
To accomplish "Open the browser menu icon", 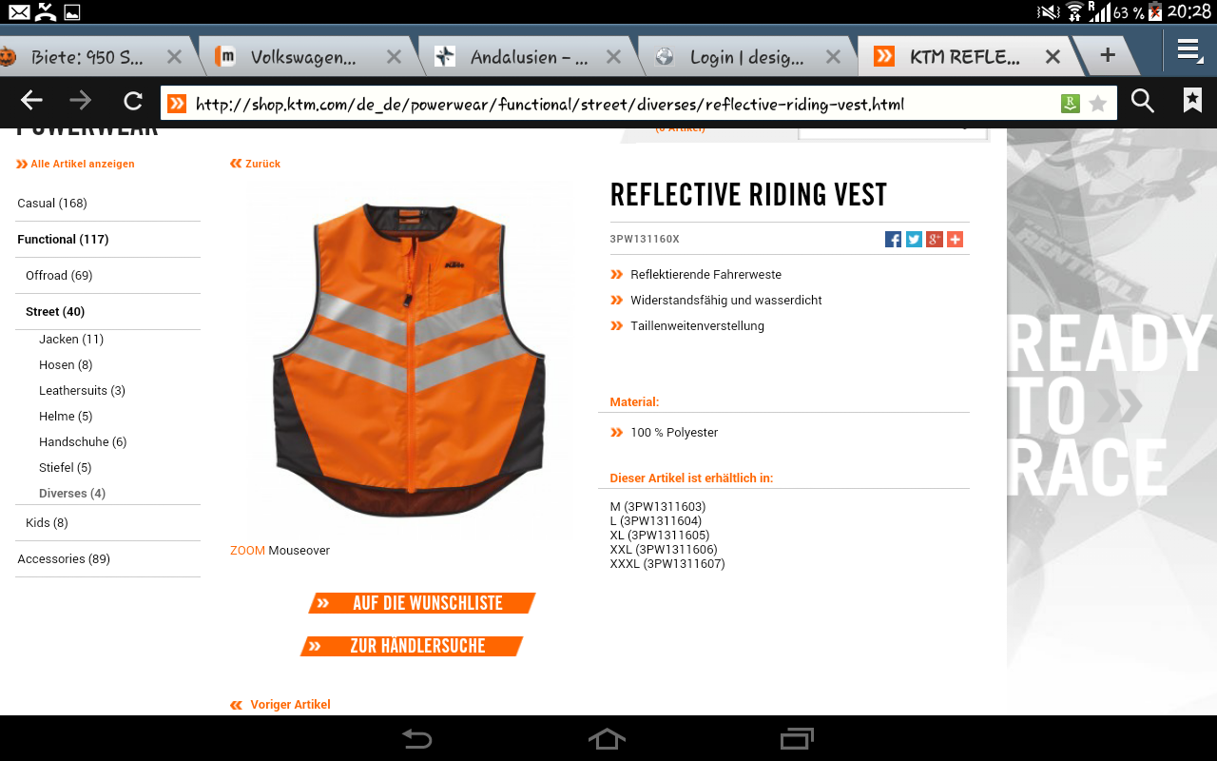I will pos(1189,51).
